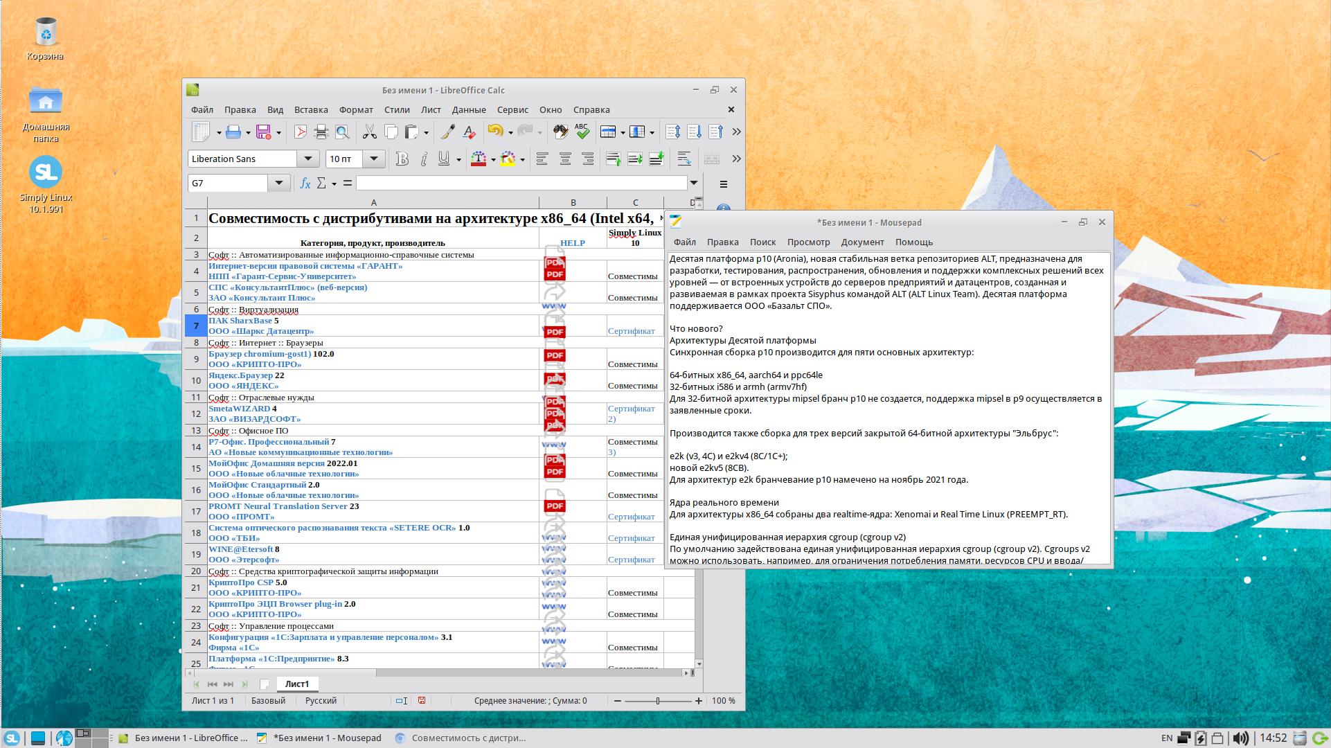Open the Данные menu in Calc
This screenshot has width=1331, height=748.
point(468,109)
